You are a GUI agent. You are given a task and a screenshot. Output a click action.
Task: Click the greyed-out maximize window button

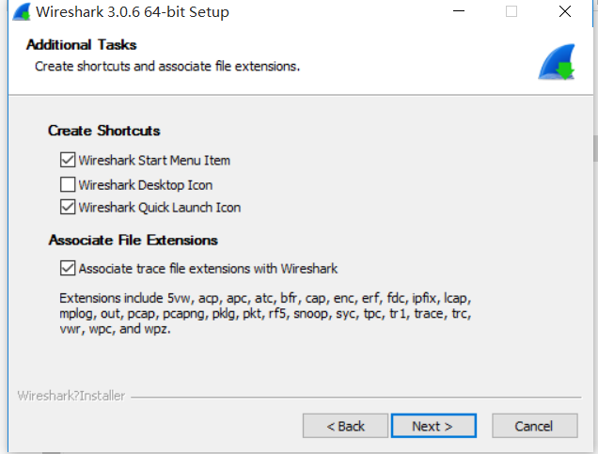pos(511,12)
